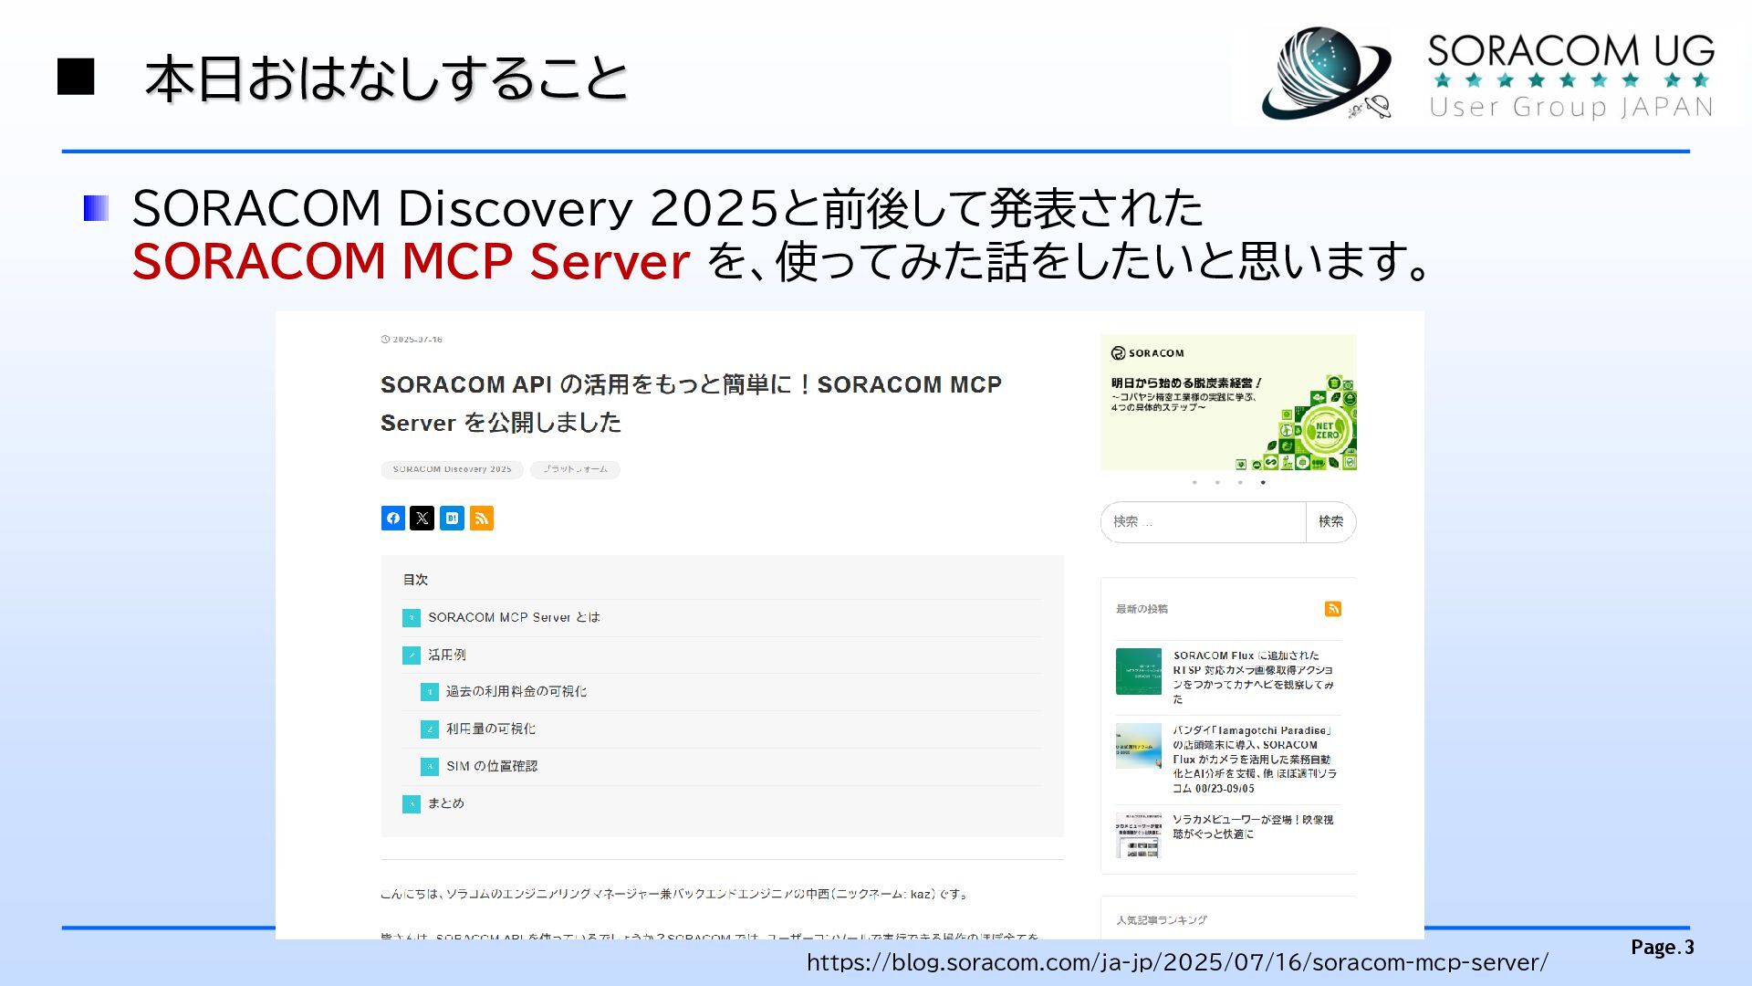Click the SORACOM Discovery 2025 tag
This screenshot has width=1752, height=986.
(x=452, y=469)
